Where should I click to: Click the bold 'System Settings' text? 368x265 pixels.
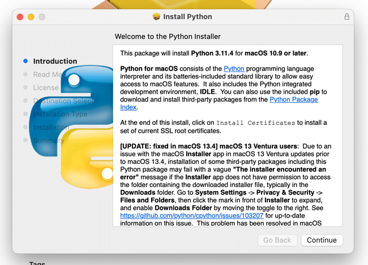tap(221, 192)
